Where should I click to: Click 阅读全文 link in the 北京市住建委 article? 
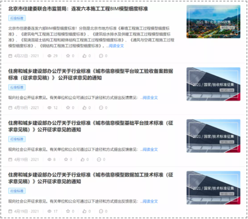pyautogui.click(x=116, y=46)
